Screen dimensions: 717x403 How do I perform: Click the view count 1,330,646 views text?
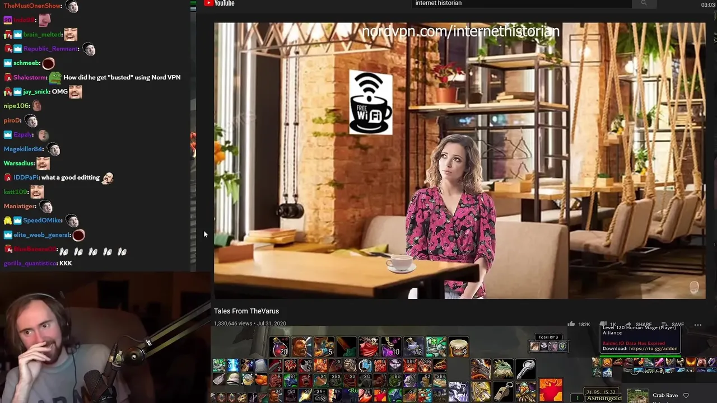233,324
